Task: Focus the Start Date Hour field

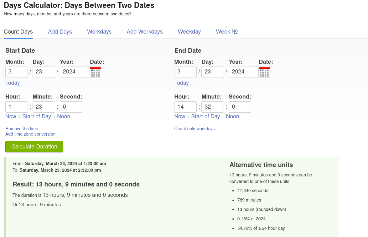Action: (x=17, y=107)
